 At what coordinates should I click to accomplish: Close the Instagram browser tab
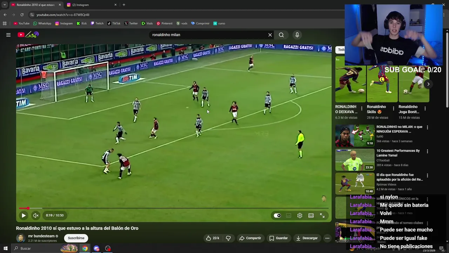coord(115,5)
